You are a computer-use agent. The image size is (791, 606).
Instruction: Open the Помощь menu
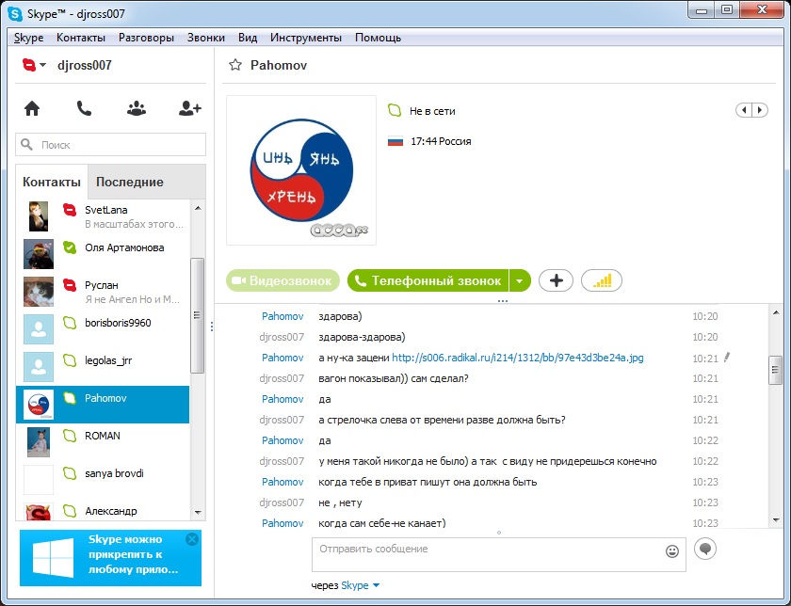(378, 38)
